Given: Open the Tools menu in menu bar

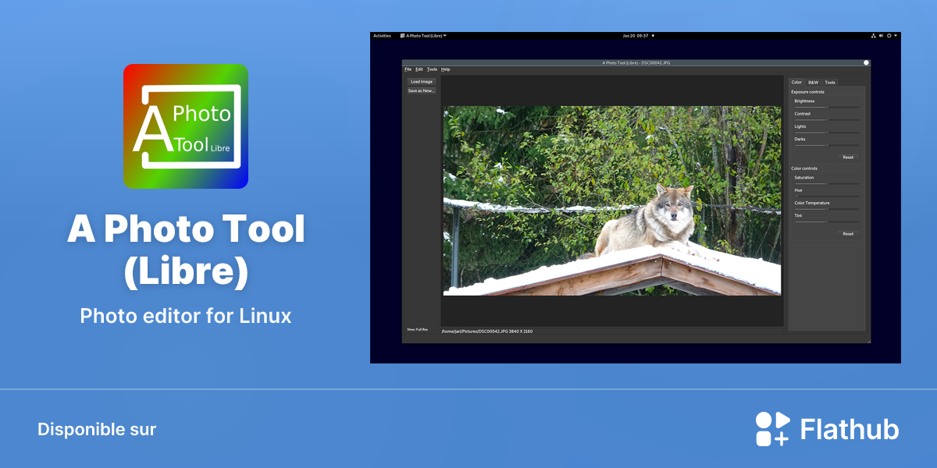Looking at the screenshot, I should point(432,69).
